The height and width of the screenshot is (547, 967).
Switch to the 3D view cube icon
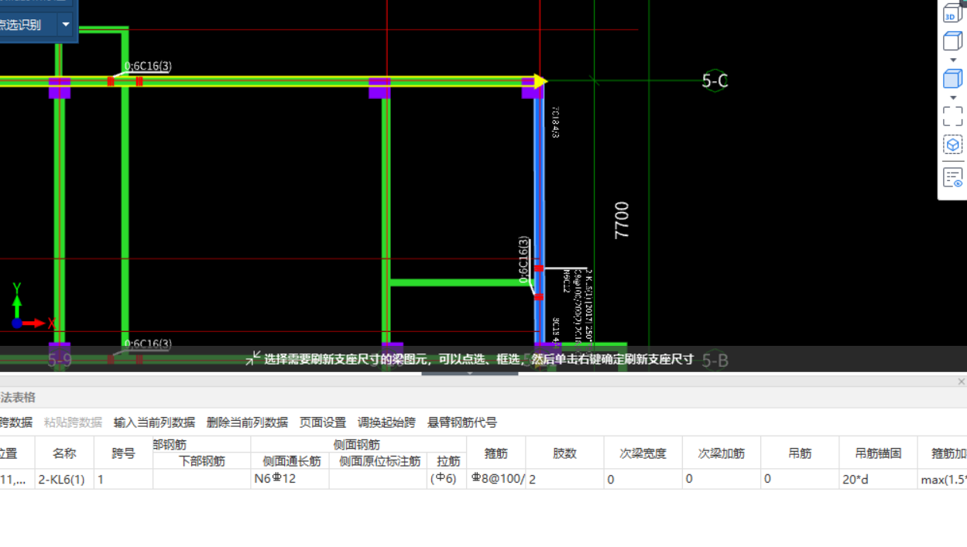(952, 13)
